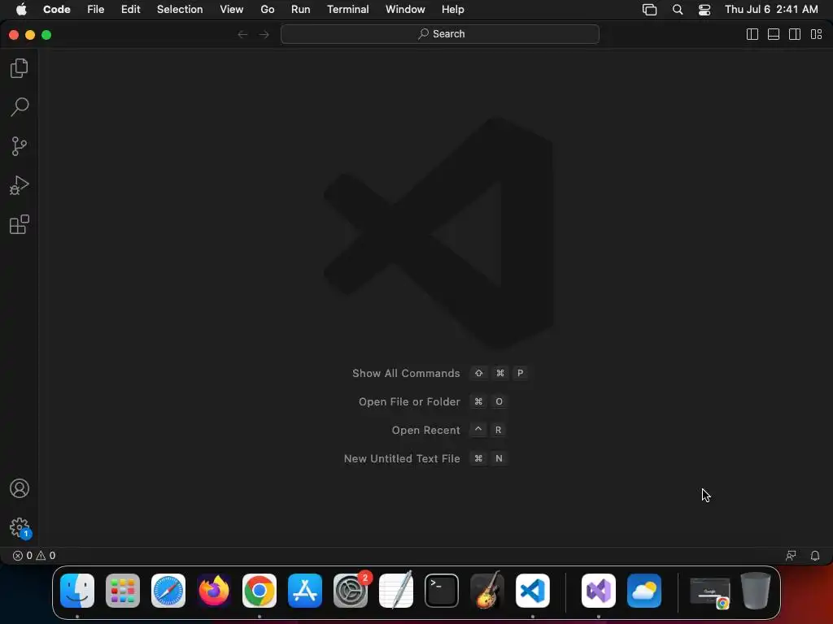This screenshot has width=833, height=624.
Task: Launch Safari from the Dock
Action: click(168, 591)
